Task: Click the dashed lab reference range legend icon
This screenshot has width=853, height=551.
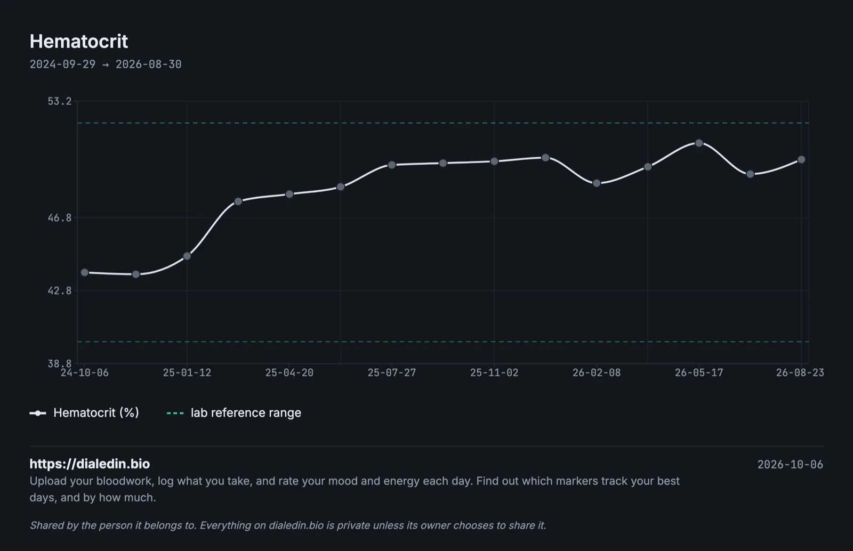Action: (175, 413)
